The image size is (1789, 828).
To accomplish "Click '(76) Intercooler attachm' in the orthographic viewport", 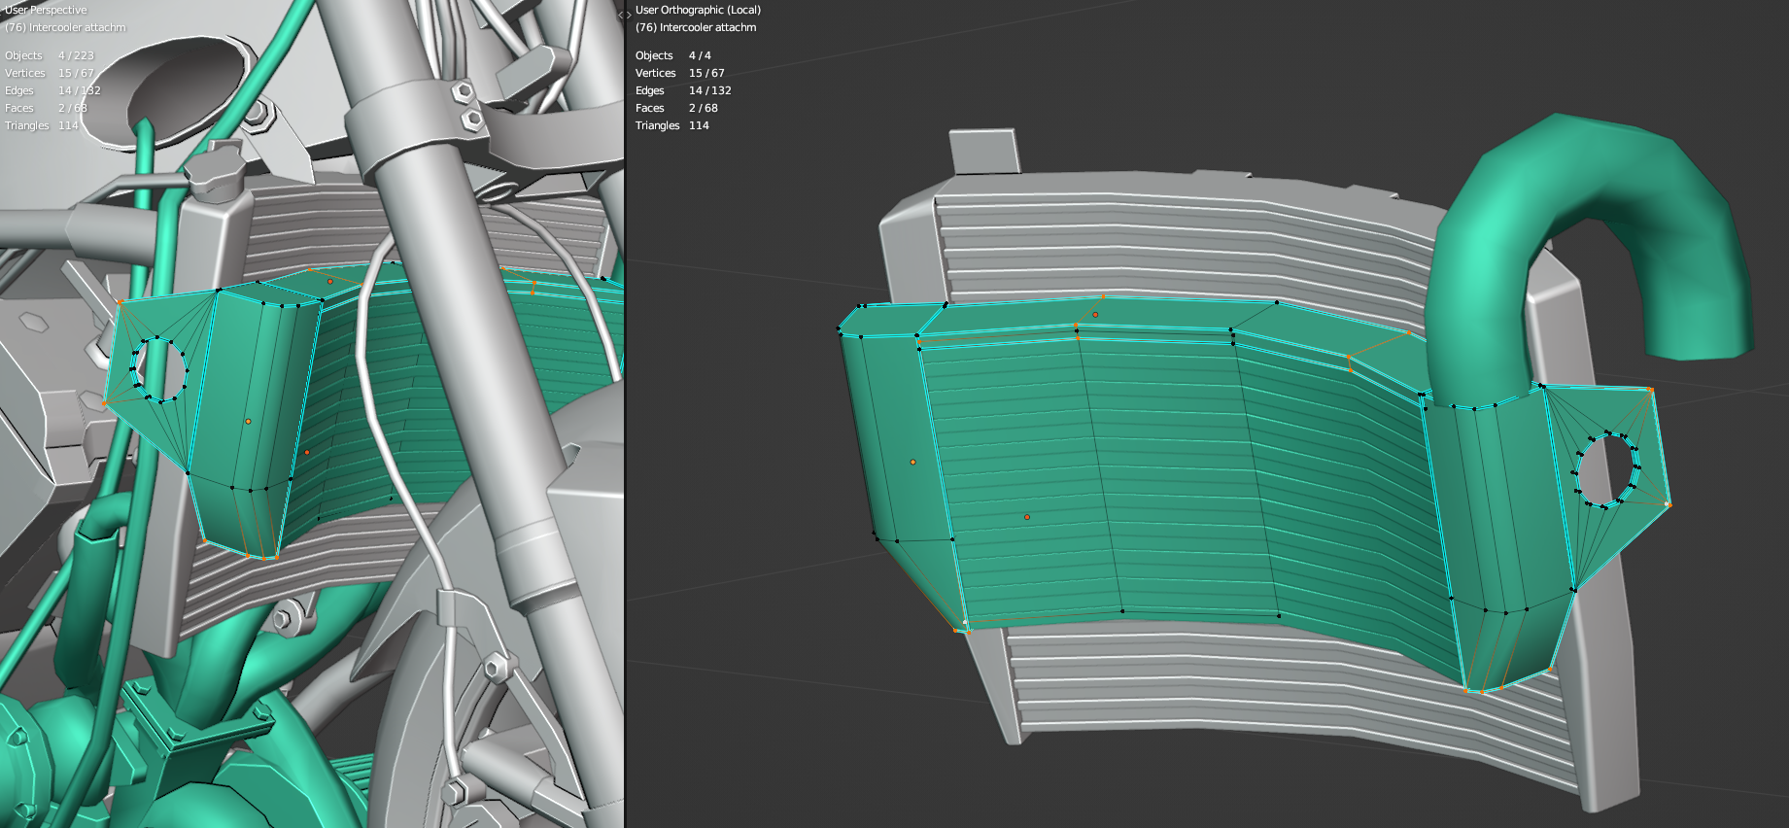I will point(696,27).
